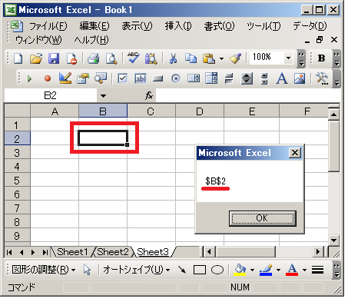Select column C header
This screenshot has width=348, height=302.
(151, 111)
